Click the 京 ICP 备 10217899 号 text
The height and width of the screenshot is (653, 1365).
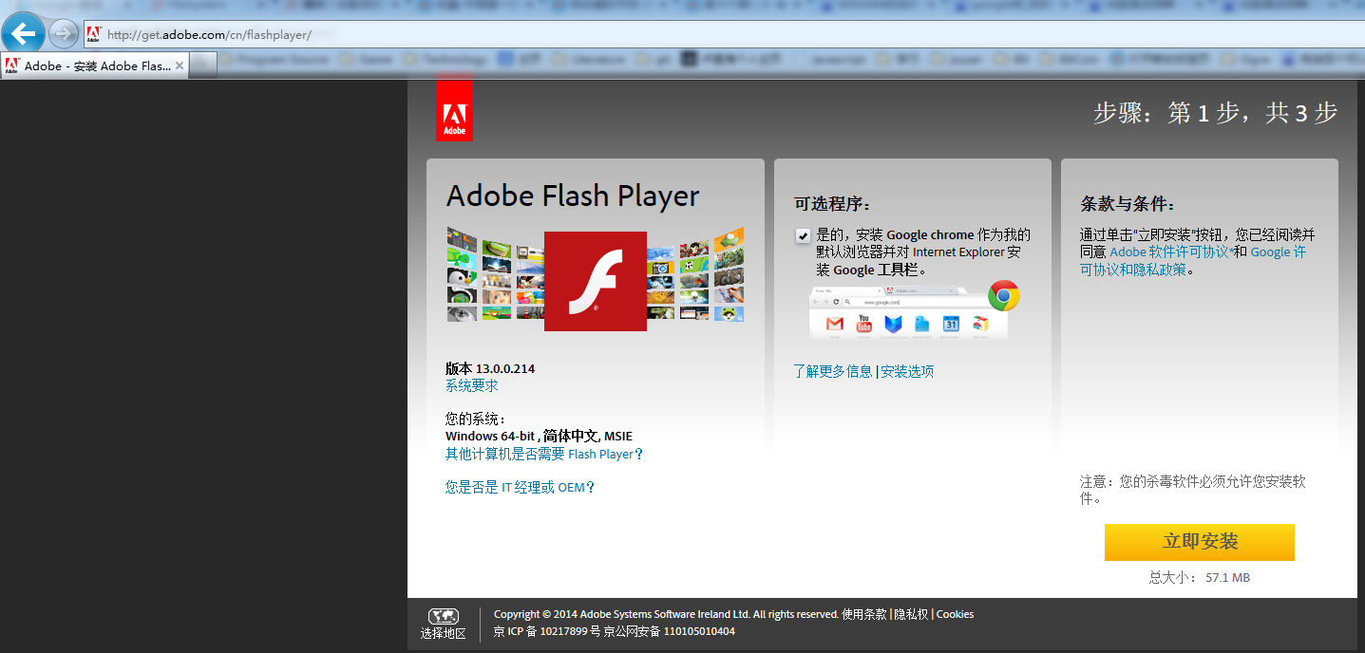pyautogui.click(x=547, y=631)
